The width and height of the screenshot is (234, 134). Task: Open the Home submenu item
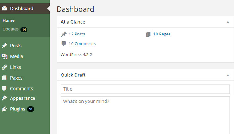coord(9,20)
